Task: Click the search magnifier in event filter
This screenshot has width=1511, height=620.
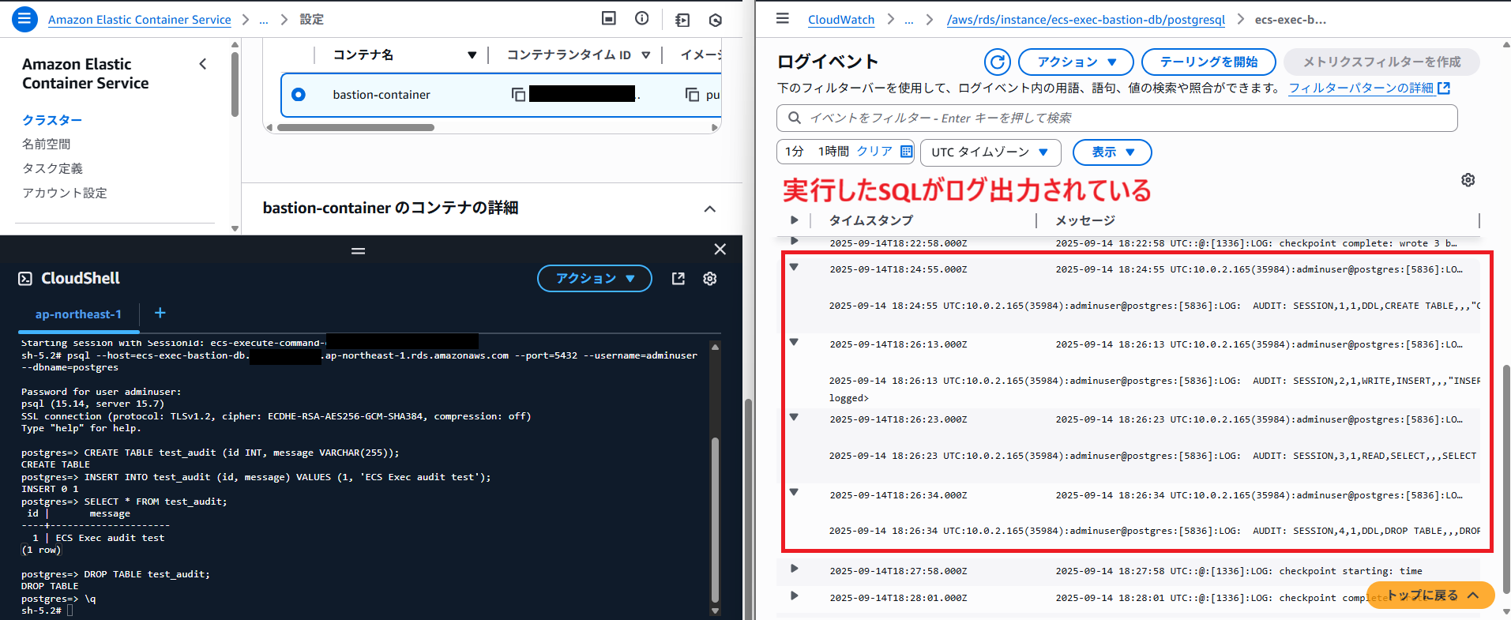Action: coord(794,118)
